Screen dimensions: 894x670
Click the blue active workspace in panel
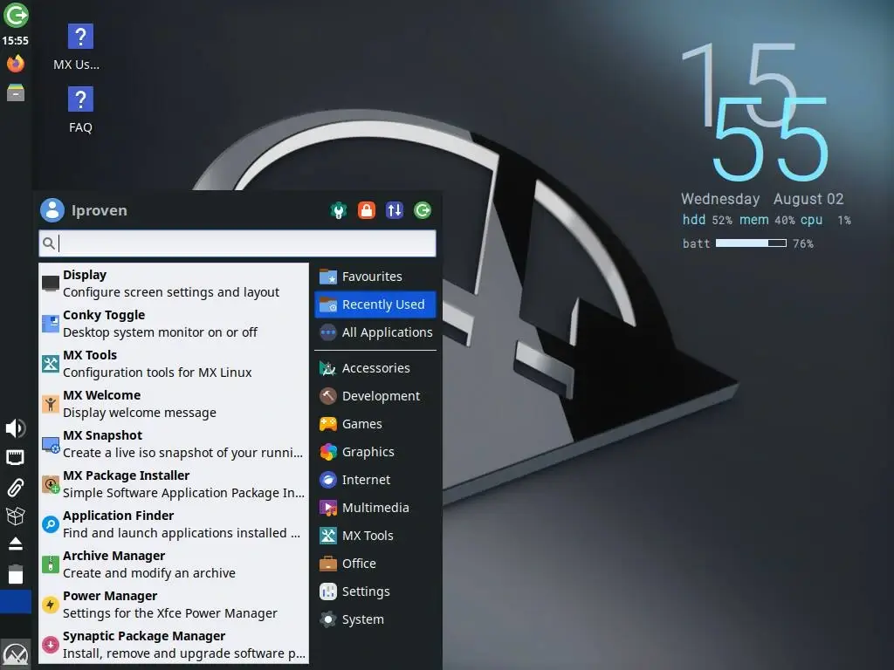[x=16, y=602]
